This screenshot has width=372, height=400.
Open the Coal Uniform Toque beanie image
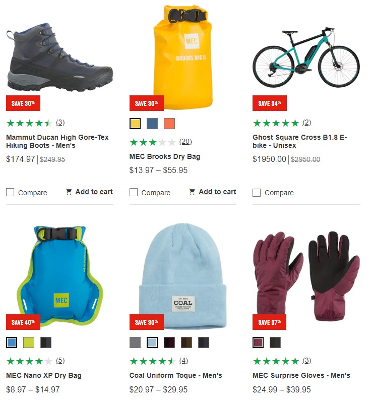point(183,276)
